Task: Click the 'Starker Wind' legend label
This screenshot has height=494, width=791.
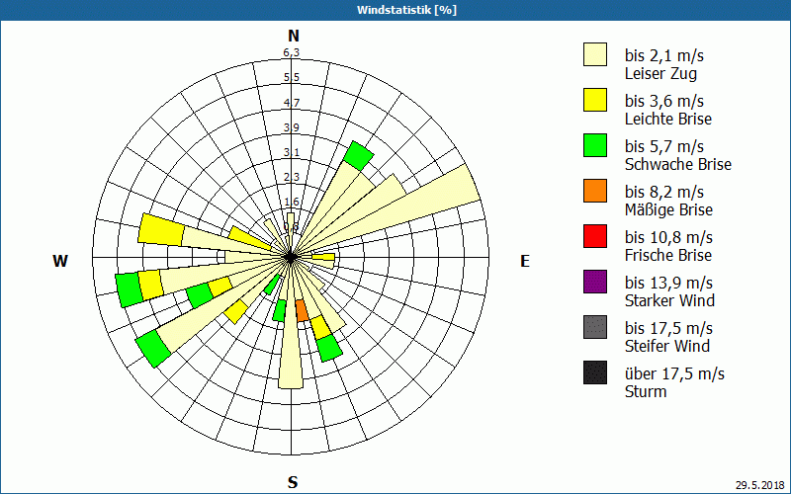Action: tap(670, 300)
